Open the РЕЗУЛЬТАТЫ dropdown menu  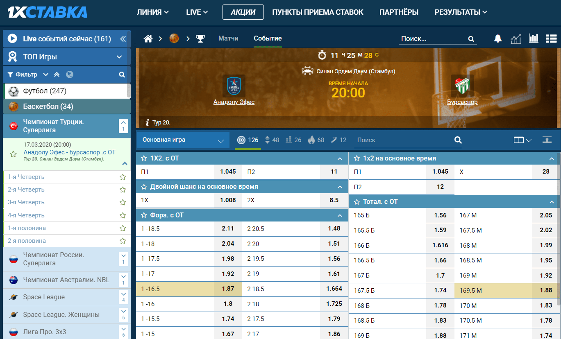[x=461, y=12]
